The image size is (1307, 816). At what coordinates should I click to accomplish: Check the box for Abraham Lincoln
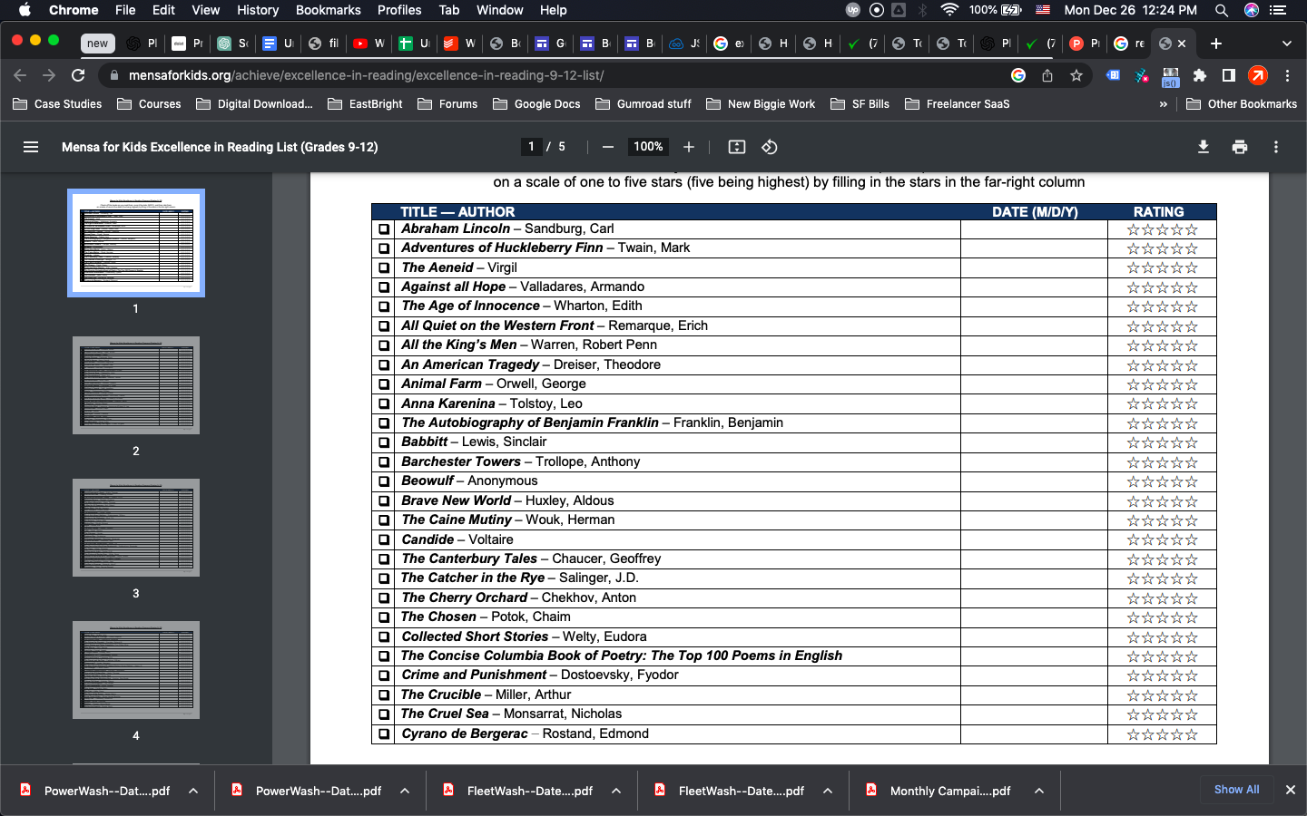pyautogui.click(x=384, y=229)
